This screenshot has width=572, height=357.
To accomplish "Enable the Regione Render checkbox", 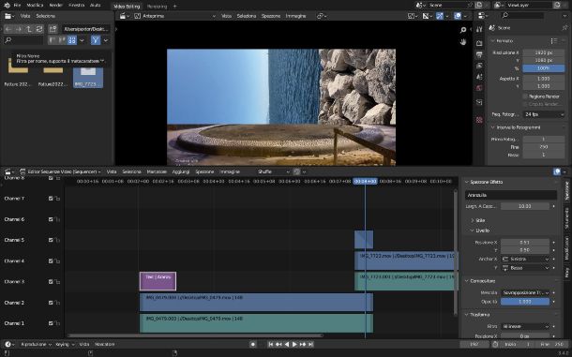I will click(525, 97).
